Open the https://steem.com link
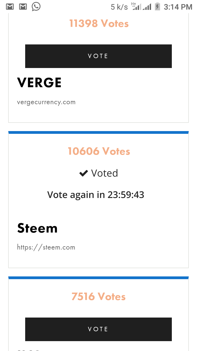This screenshot has height=351, width=197. coord(46,247)
